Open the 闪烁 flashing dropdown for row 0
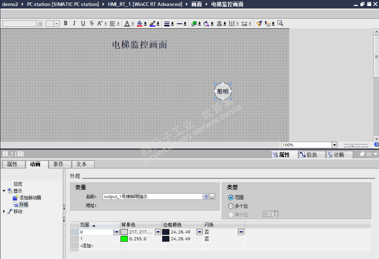Screen dimensions: 379x259 click(241, 232)
